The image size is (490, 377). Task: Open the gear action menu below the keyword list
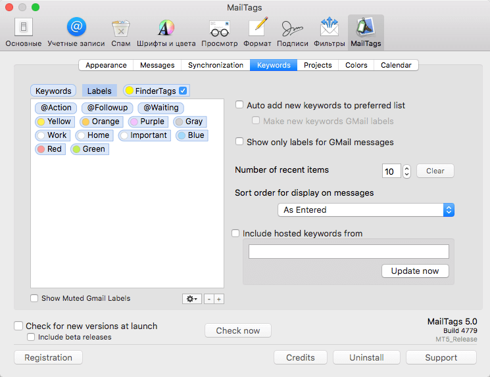(192, 299)
